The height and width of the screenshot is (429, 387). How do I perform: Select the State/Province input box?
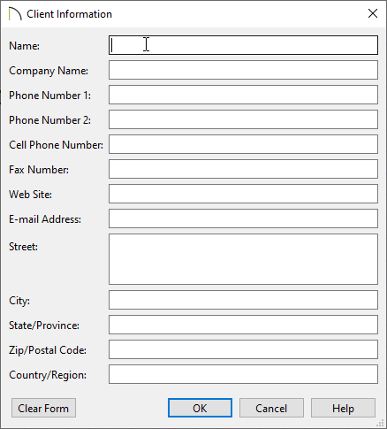click(x=243, y=325)
